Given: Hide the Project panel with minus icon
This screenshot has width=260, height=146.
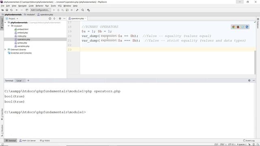Looking at the screenshot, I should pyautogui.click(x=64, y=19).
